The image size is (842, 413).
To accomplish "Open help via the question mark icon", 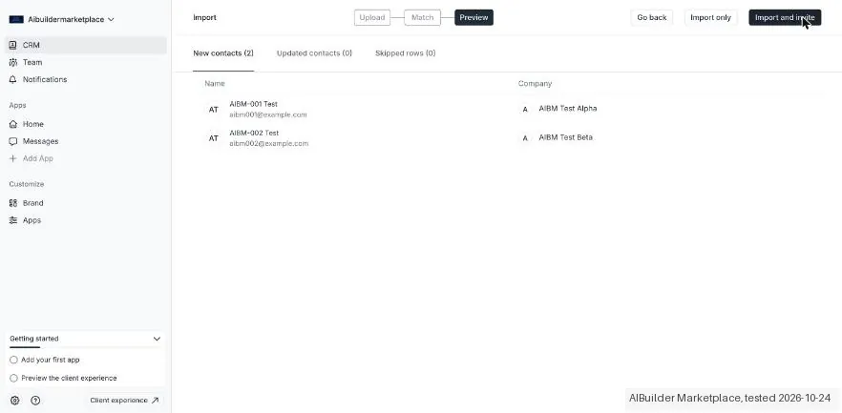I will [x=35, y=401].
